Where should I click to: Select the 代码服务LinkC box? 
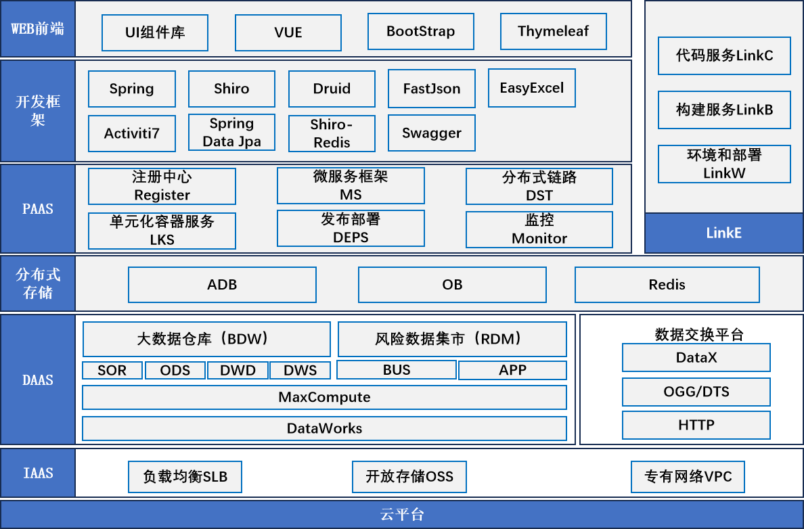(725, 56)
